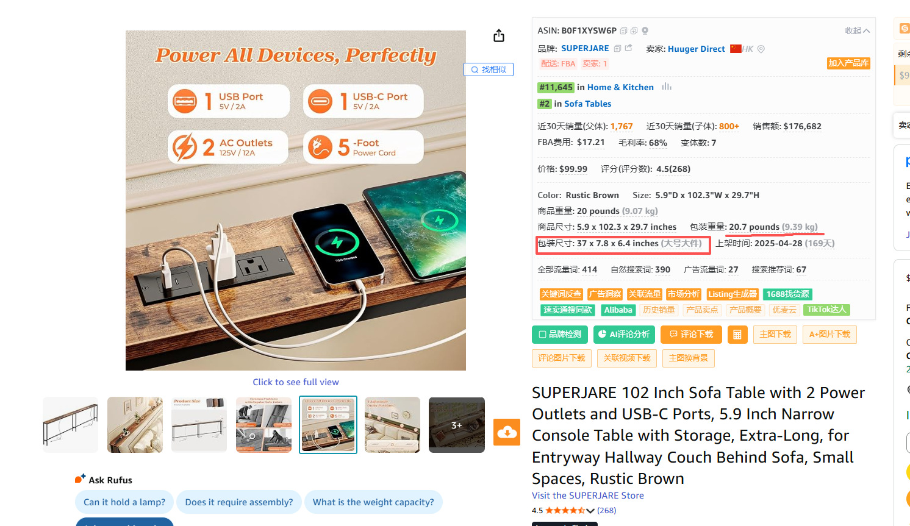Click the 加入产品库 button

click(848, 63)
